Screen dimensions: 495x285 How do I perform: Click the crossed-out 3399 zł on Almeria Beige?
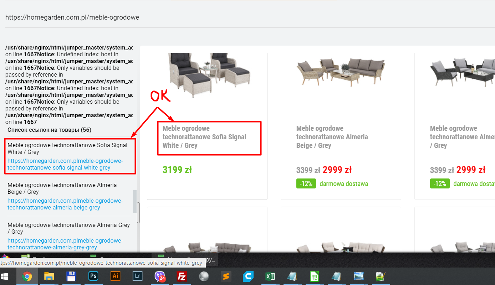click(308, 170)
